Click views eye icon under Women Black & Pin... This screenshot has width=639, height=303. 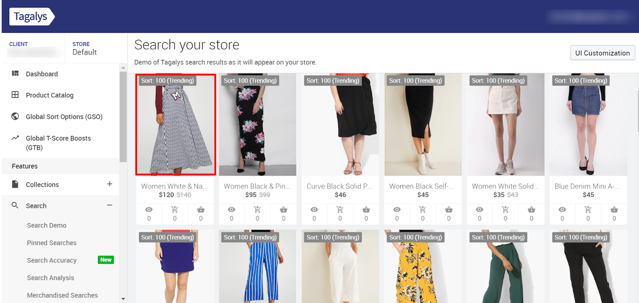coord(232,210)
